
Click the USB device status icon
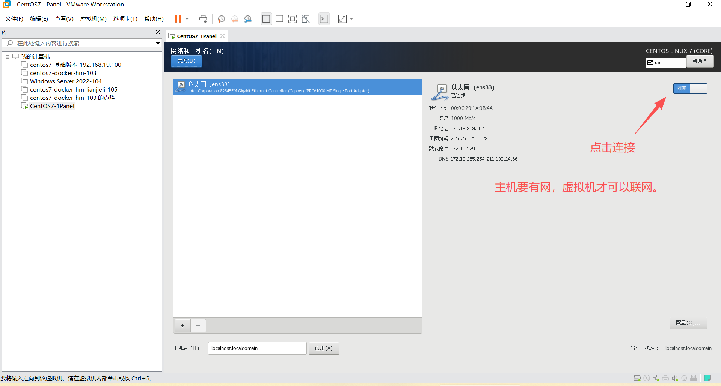694,378
